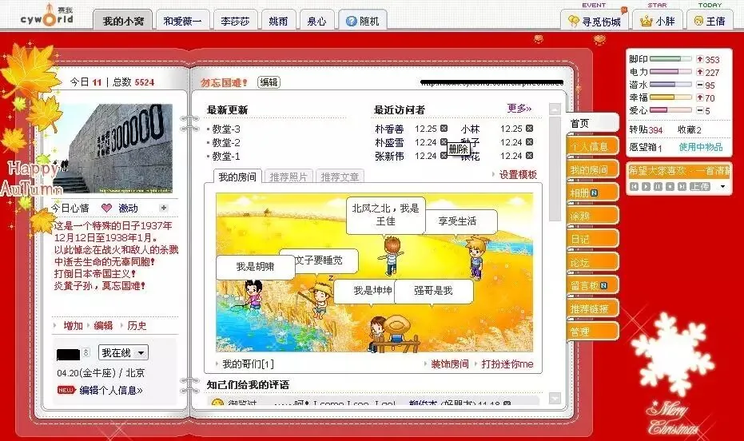The height and width of the screenshot is (441, 744).
Task: Open the TODAY 王倍 button
Action: pos(710,21)
